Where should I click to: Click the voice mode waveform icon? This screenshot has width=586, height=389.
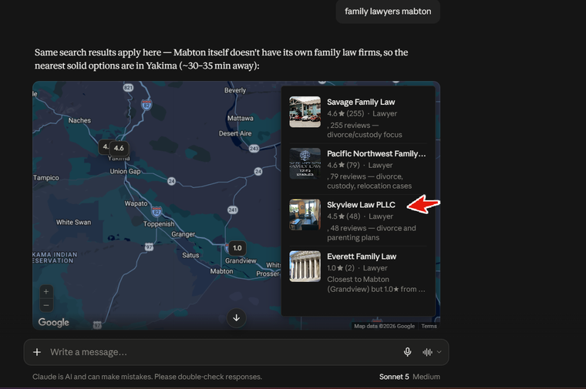(x=427, y=352)
